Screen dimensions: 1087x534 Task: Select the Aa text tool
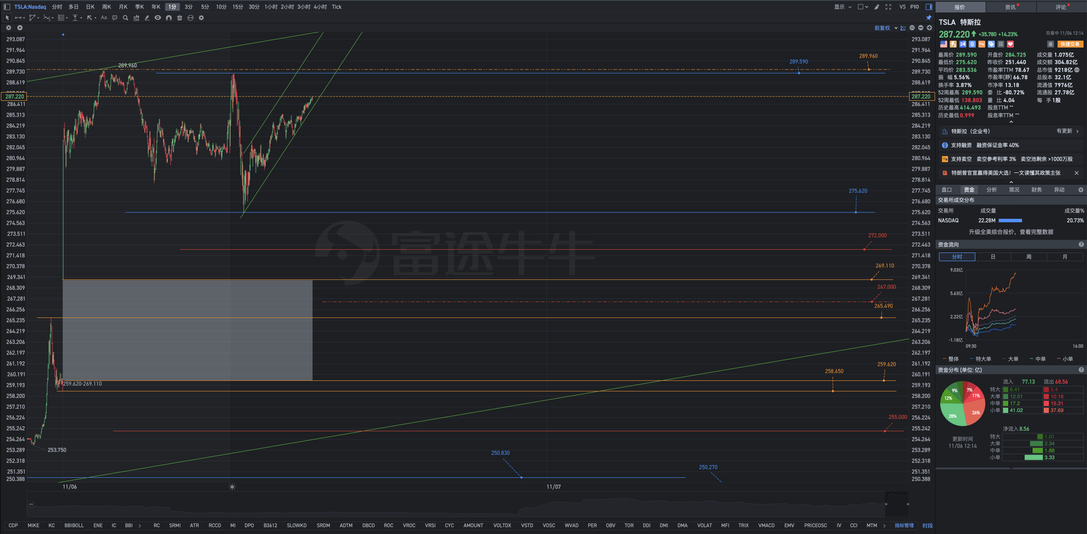pyautogui.click(x=104, y=18)
